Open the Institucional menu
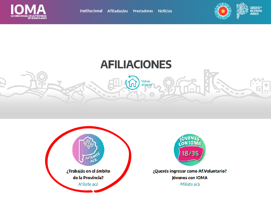271x197 pixels. pyautogui.click(x=91, y=11)
